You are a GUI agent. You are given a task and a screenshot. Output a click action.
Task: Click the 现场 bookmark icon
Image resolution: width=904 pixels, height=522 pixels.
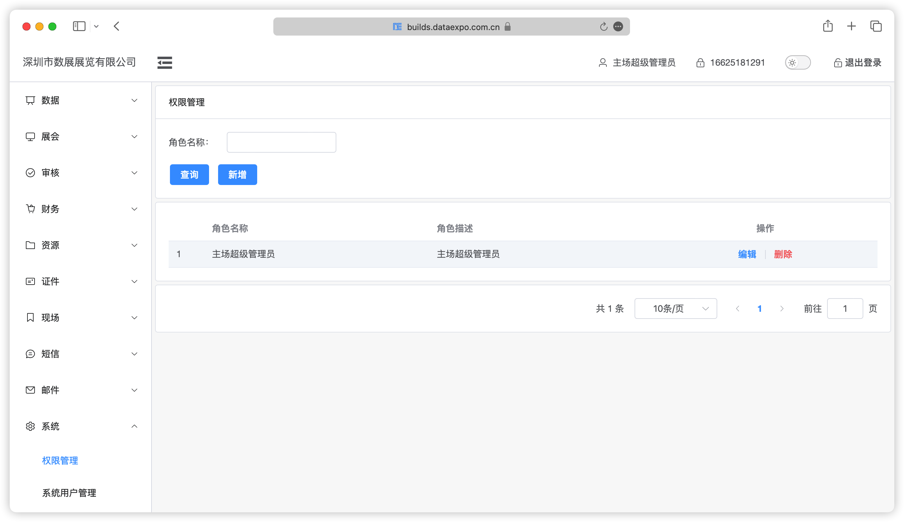tap(30, 318)
